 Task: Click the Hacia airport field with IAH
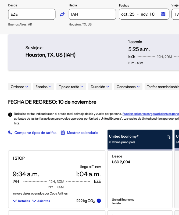(x=92, y=14)
